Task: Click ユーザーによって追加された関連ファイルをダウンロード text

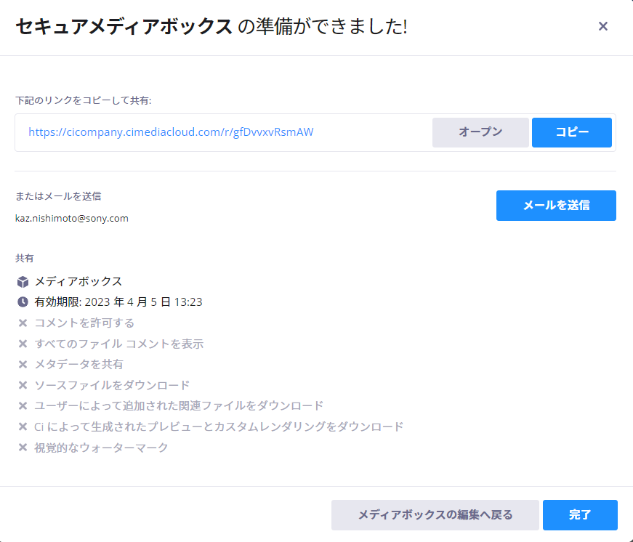Action: coord(179,405)
